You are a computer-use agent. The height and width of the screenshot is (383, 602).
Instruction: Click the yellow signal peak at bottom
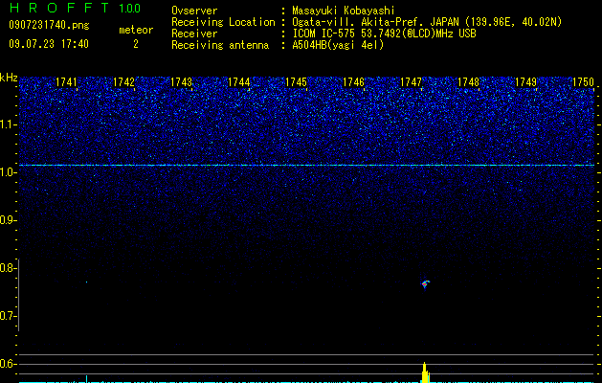tap(425, 372)
